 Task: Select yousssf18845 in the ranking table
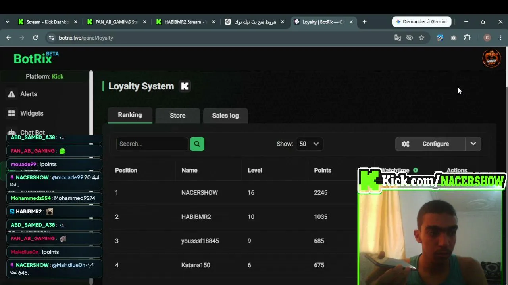pos(200,241)
